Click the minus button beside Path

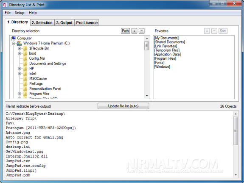coord(141,31)
